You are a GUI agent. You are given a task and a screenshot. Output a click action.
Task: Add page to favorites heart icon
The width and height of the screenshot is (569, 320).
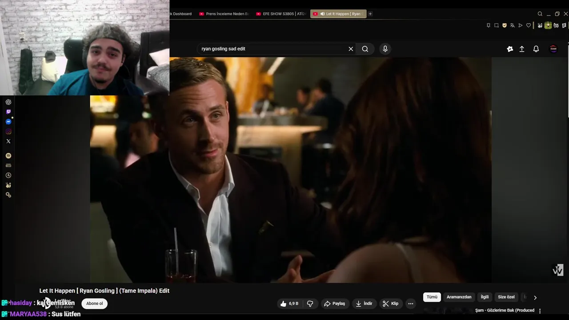[529, 25]
